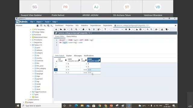
Task: Switch to the Dependencies tab
Action: pos(96,25)
